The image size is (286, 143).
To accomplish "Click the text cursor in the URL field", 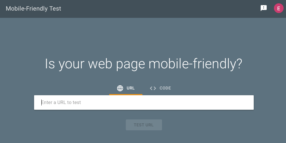I will click(41, 102).
